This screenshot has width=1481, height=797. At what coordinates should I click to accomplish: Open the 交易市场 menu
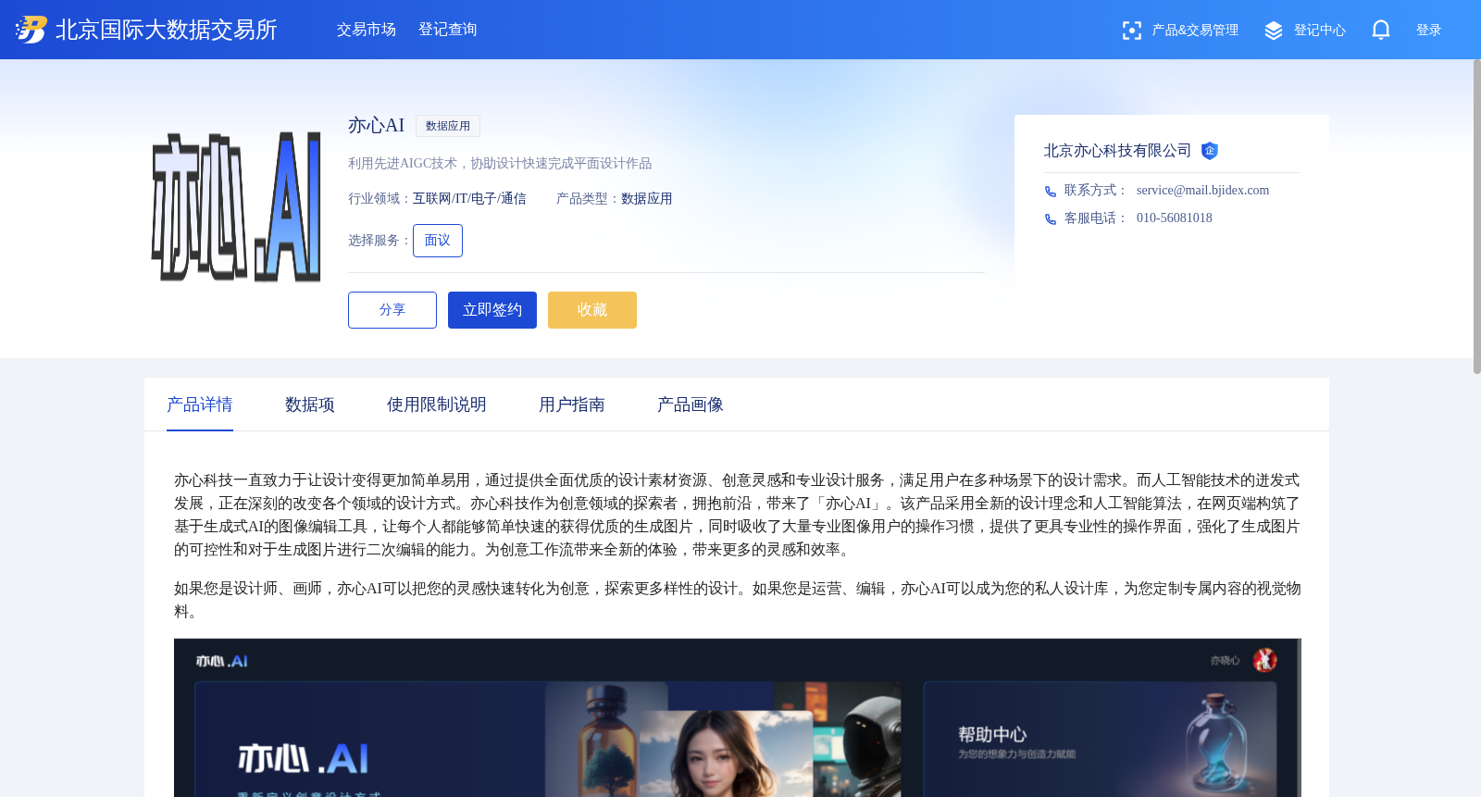tap(367, 30)
